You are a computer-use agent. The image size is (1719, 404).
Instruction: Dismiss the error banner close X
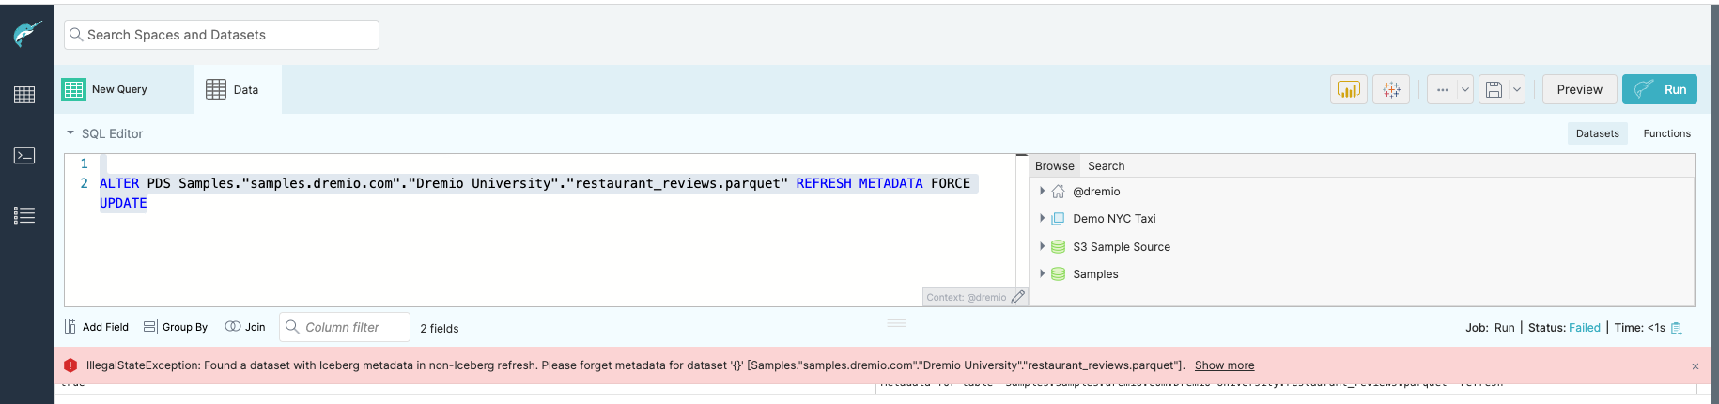[x=1696, y=366]
